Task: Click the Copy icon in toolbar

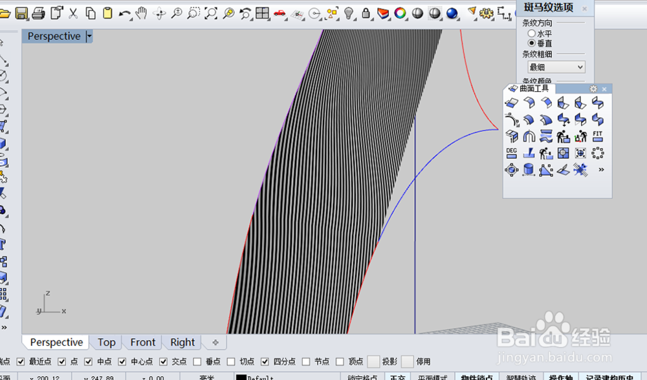Action: pos(91,13)
